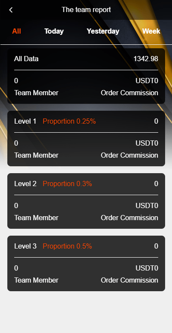
Task: Open the Level 1 card heading
Action: pos(25,121)
